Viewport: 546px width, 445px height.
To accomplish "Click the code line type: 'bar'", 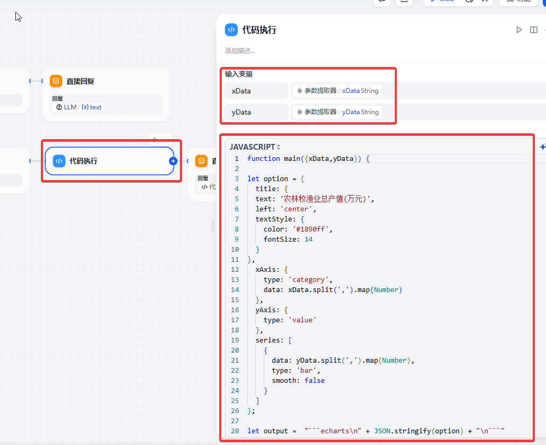I will pos(296,371).
